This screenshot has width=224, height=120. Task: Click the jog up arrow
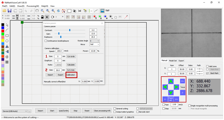(171, 81)
